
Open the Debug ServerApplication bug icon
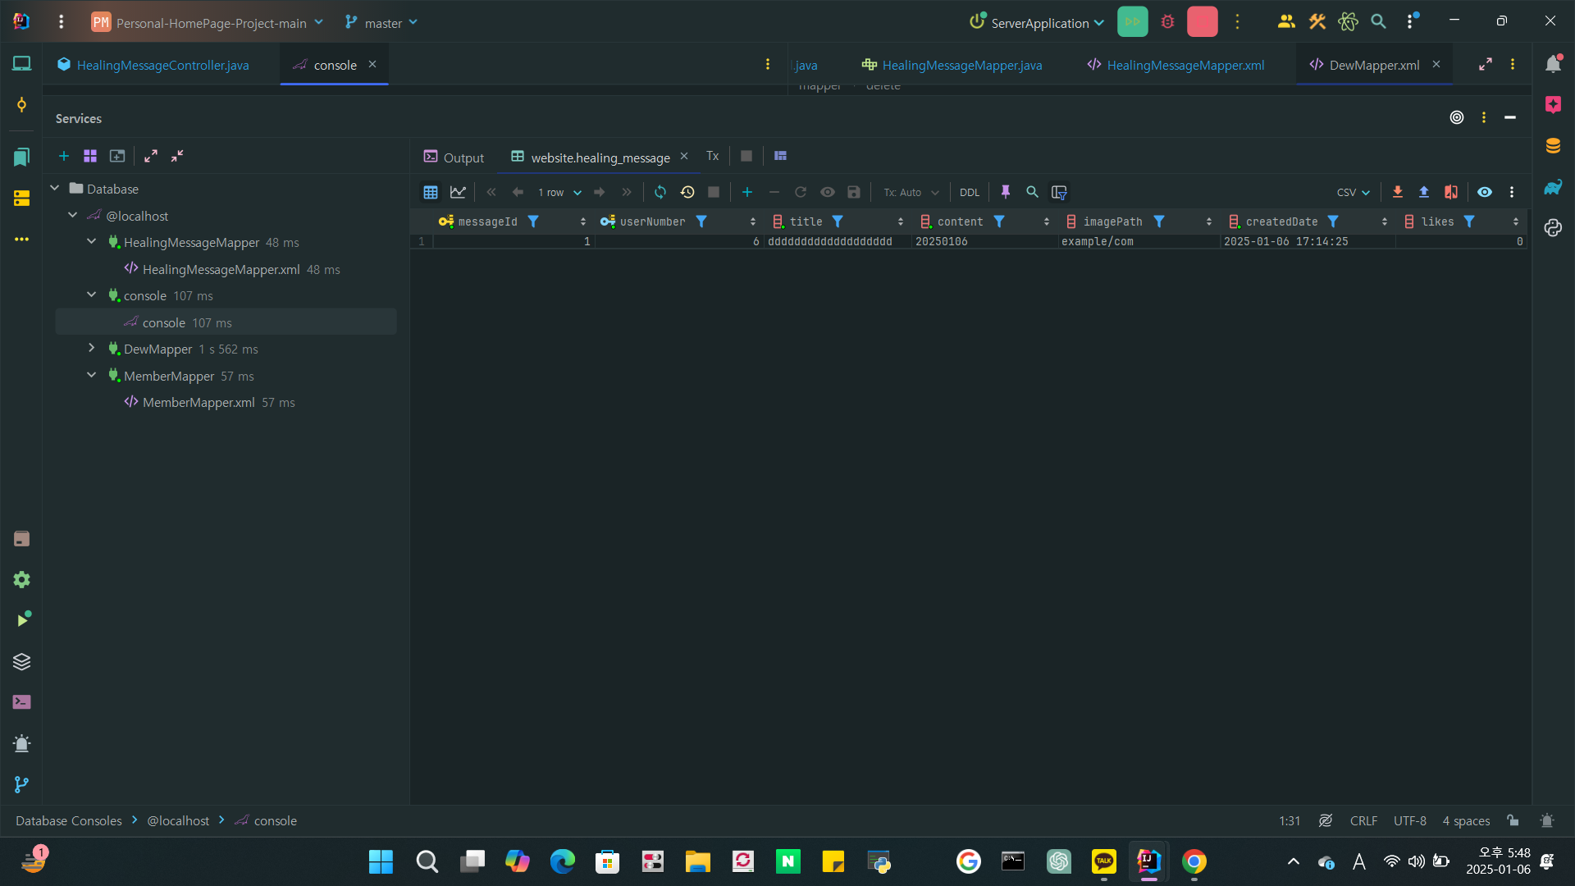(x=1168, y=22)
